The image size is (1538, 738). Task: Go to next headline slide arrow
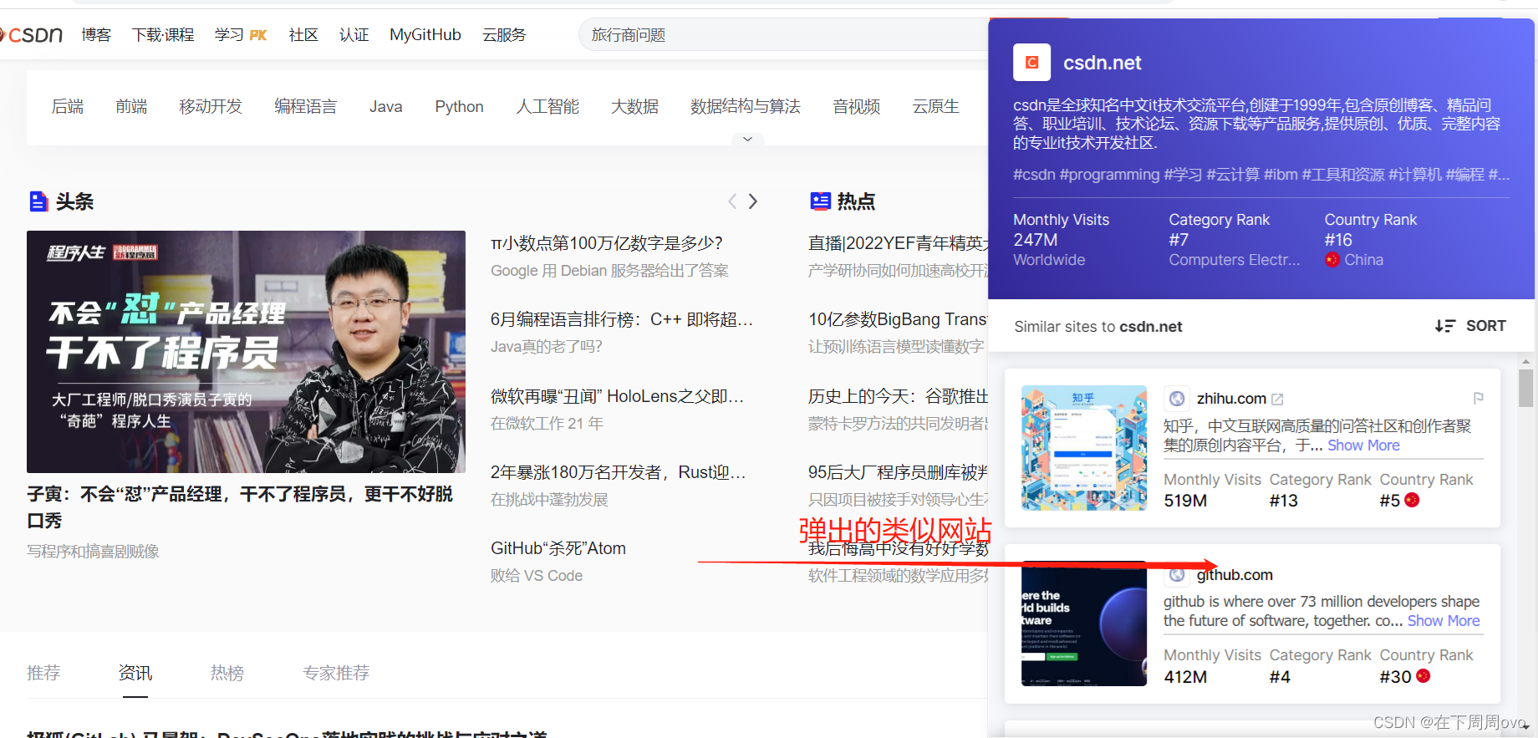point(753,201)
